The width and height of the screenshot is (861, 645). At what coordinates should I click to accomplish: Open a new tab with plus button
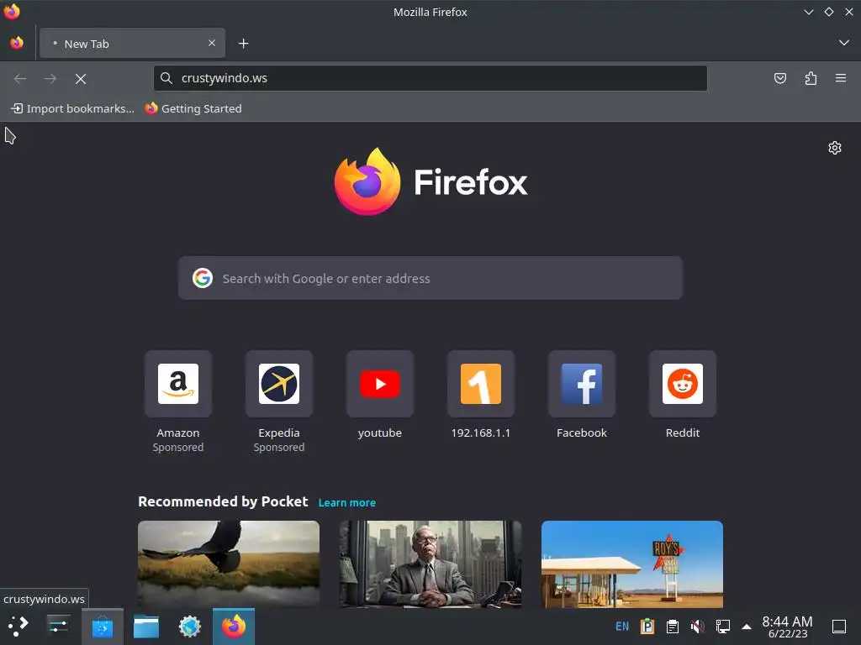point(243,44)
